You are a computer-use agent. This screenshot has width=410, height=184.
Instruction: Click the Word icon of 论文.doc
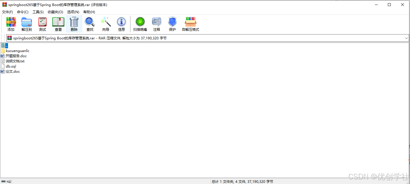(3, 71)
